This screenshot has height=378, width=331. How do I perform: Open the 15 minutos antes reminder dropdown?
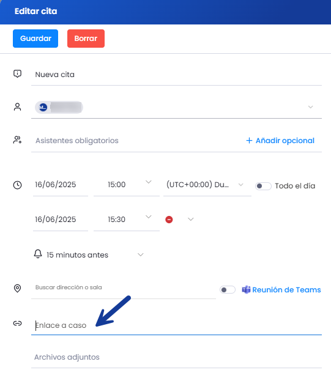(141, 255)
